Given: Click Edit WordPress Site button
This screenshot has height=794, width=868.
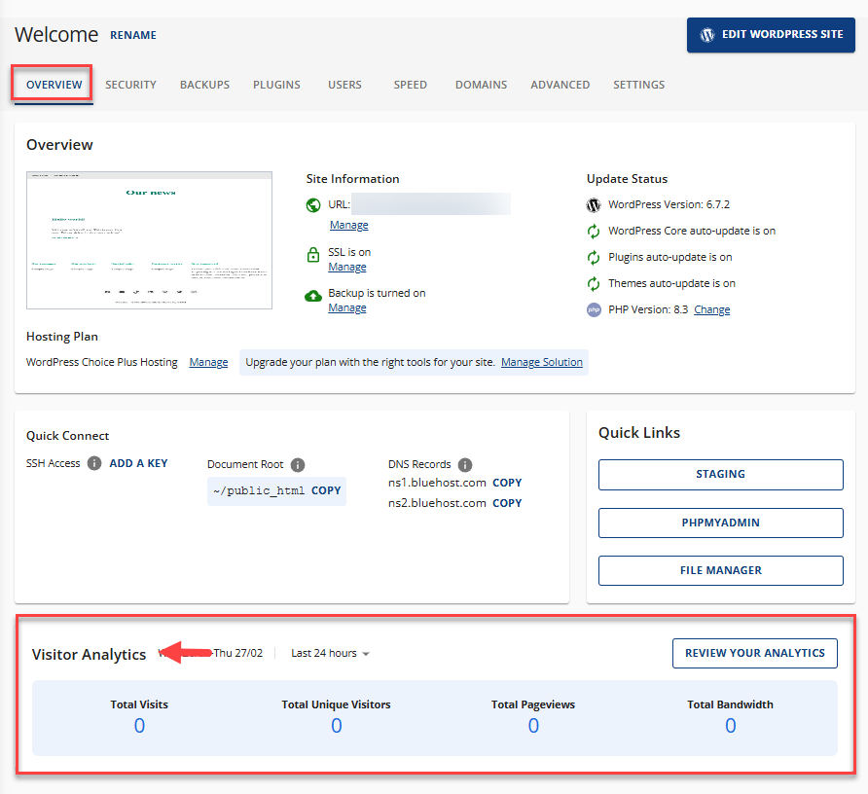Looking at the screenshot, I should tap(771, 35).
